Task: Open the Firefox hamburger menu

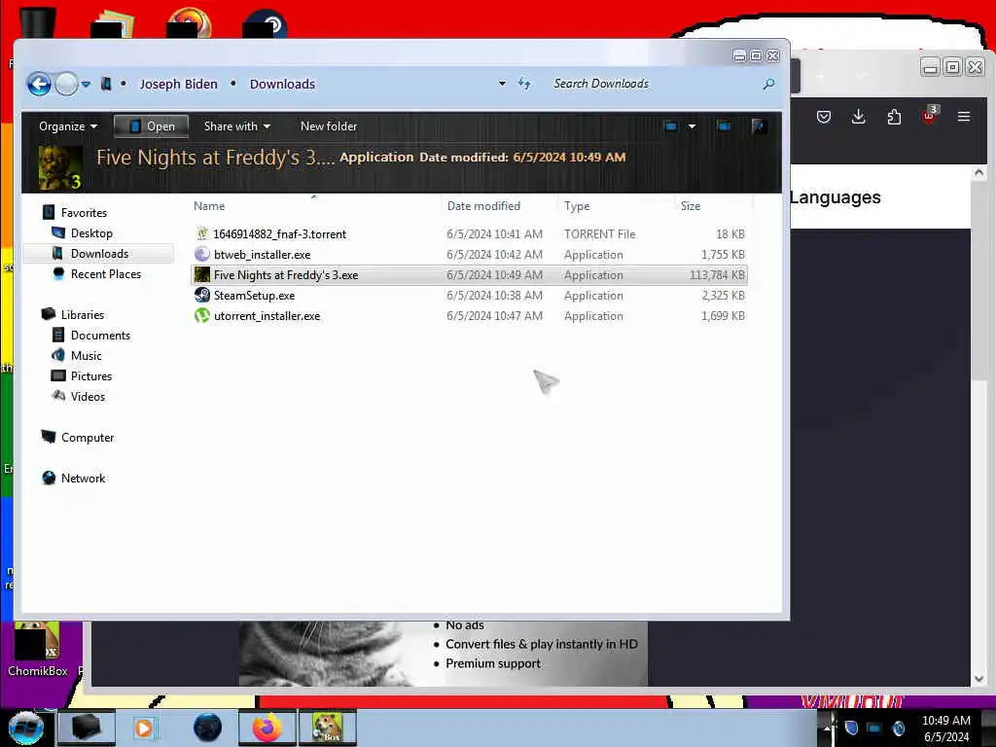Action: coord(964,117)
